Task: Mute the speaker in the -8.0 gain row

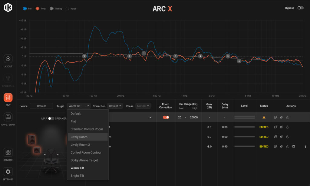Action: 281,147
